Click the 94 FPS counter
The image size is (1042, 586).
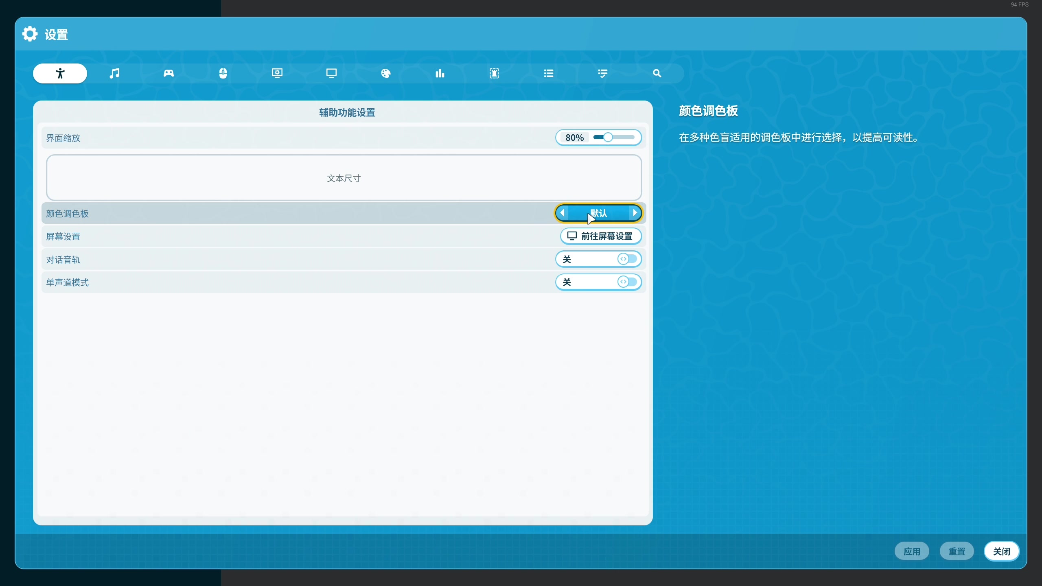click(1020, 4)
